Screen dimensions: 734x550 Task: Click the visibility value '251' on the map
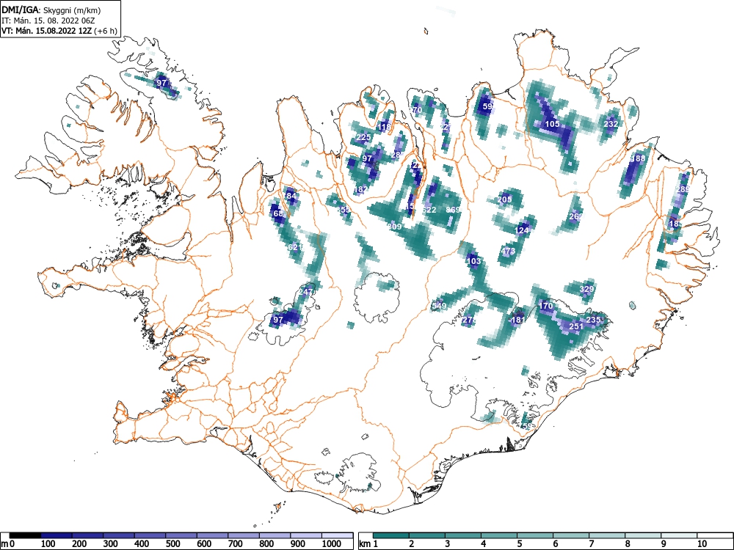click(x=576, y=326)
